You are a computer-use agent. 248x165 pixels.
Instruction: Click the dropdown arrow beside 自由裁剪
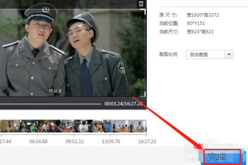(229, 54)
